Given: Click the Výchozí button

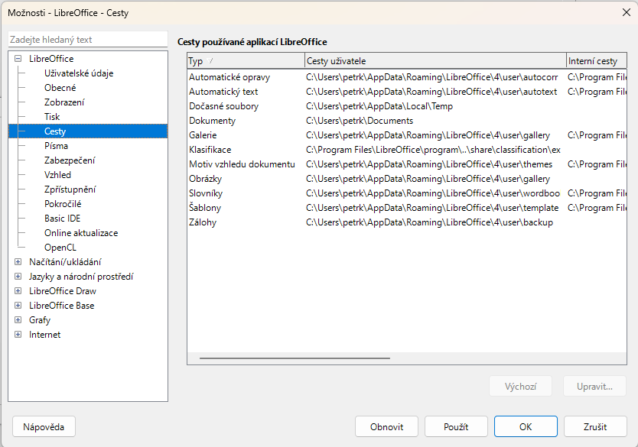Looking at the screenshot, I should coord(520,386).
